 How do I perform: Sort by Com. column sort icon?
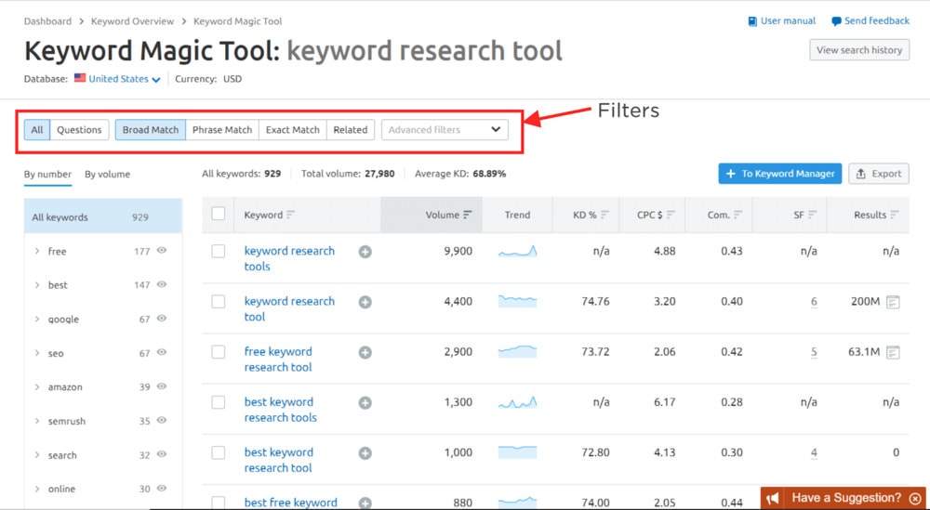click(737, 215)
